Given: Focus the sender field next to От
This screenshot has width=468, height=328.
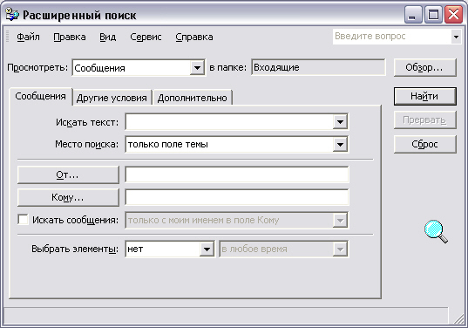Looking at the screenshot, I should tap(237, 174).
